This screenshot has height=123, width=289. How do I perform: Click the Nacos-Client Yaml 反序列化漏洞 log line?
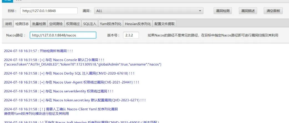click(x=61, y=109)
